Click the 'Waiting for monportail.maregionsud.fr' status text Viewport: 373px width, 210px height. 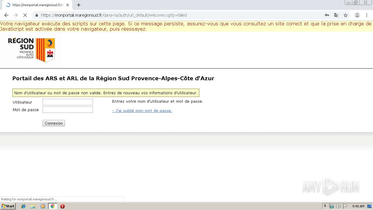pos(29,199)
